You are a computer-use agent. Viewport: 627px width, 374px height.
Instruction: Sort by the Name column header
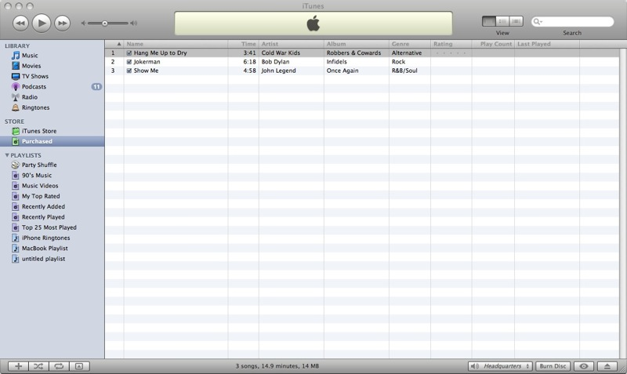tap(176, 44)
